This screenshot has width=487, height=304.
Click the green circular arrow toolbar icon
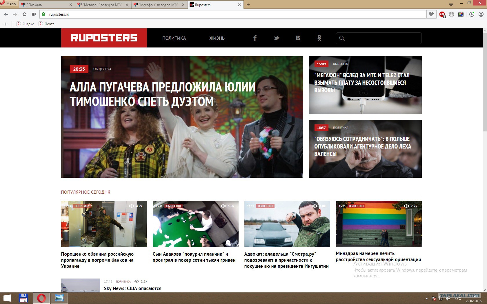click(472, 14)
